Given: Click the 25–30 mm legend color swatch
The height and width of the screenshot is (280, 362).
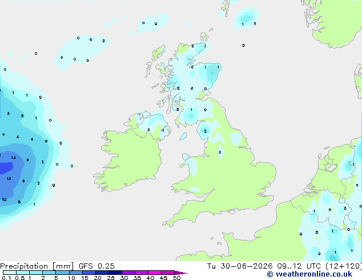Looking at the screenshot, I should [115, 273].
